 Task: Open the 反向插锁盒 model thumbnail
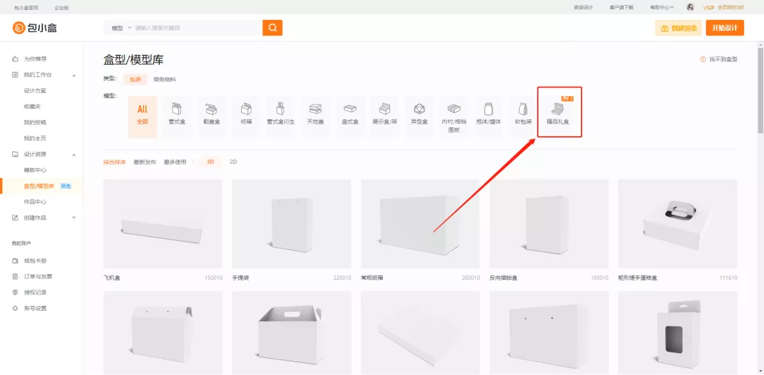549,224
